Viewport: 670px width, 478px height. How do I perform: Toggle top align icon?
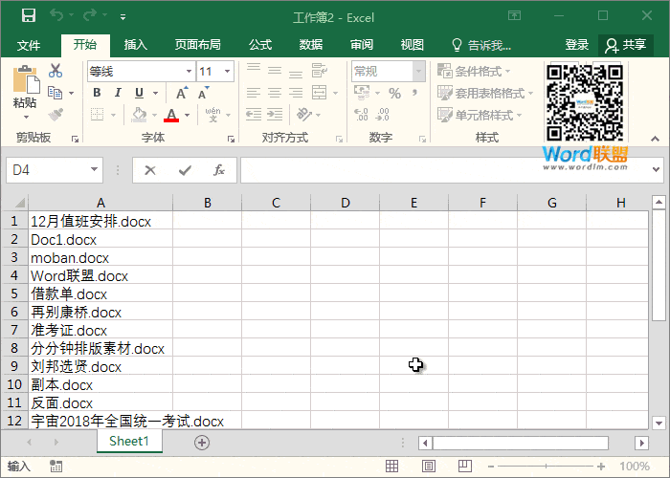pyautogui.click(x=254, y=69)
